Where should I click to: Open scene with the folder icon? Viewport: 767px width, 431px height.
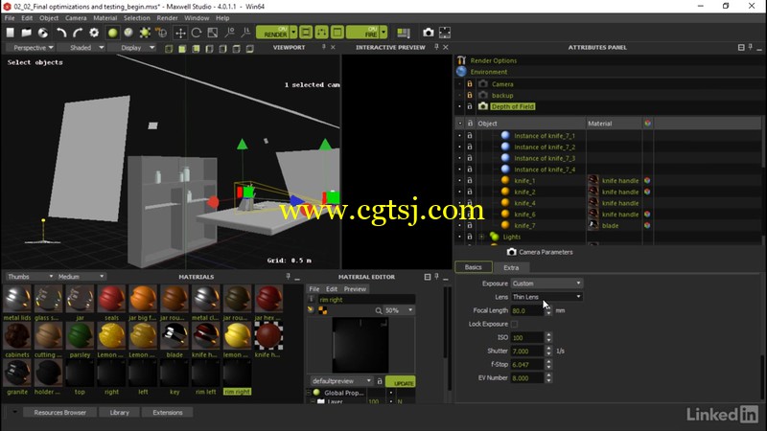tap(27, 33)
